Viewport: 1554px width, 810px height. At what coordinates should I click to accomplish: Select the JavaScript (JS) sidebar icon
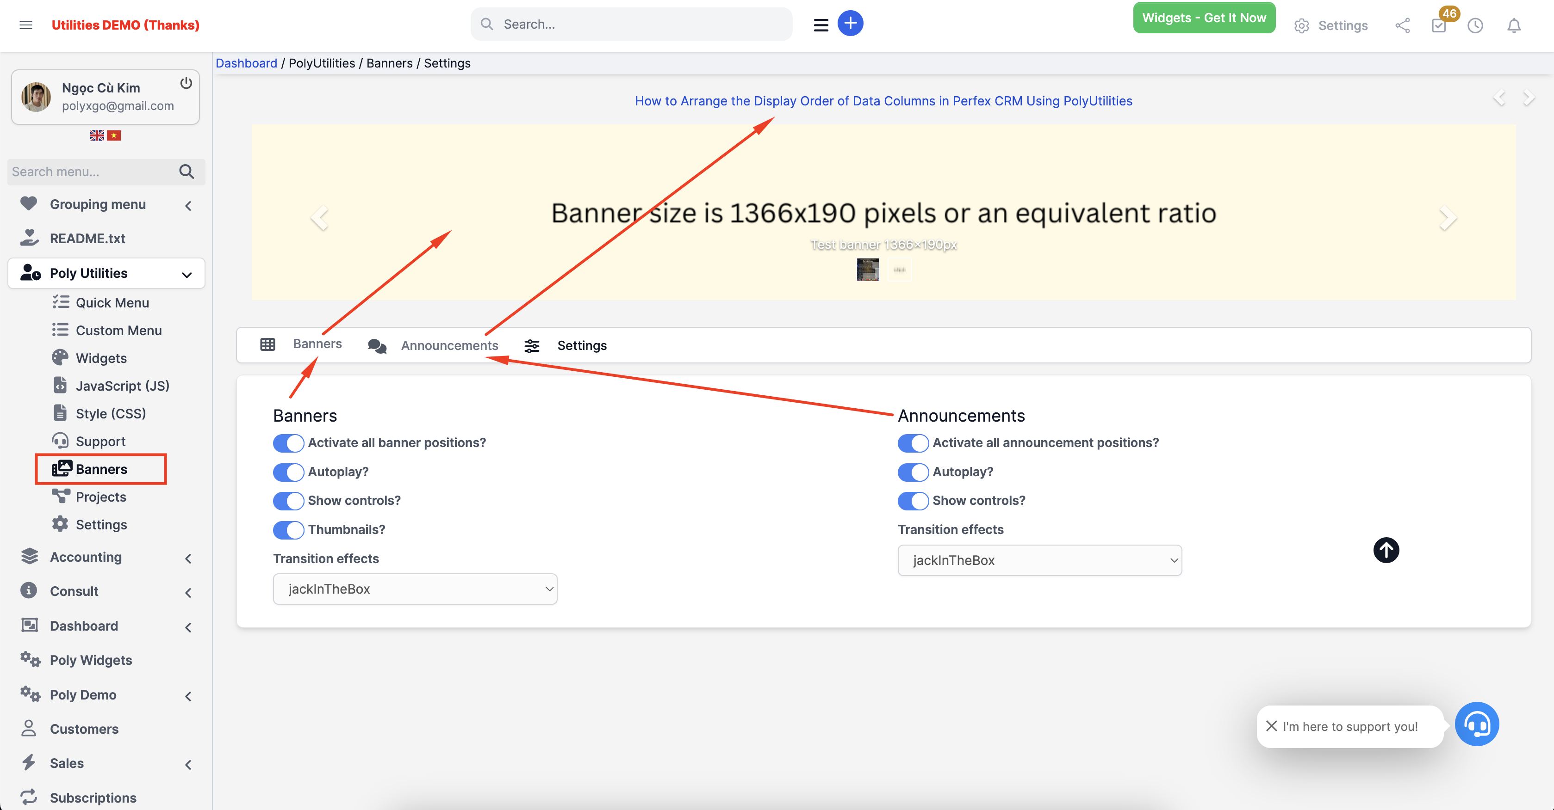pyautogui.click(x=60, y=385)
